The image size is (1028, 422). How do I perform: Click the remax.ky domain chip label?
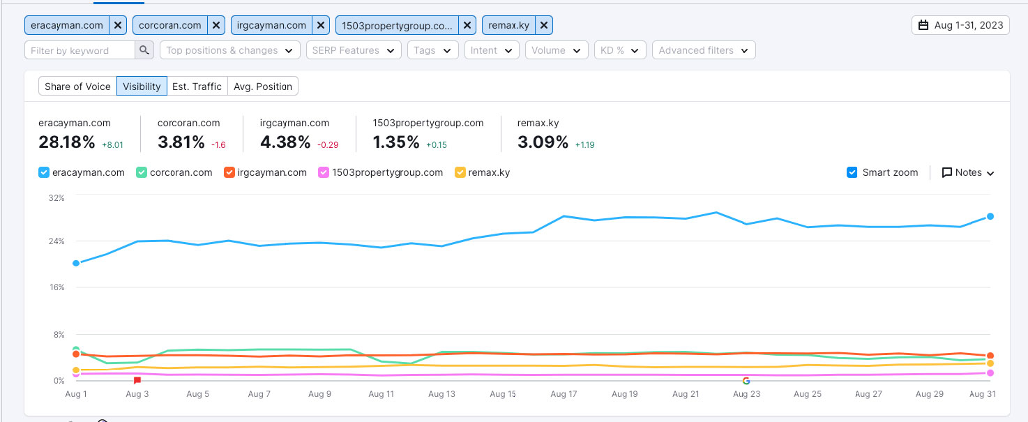(x=509, y=25)
